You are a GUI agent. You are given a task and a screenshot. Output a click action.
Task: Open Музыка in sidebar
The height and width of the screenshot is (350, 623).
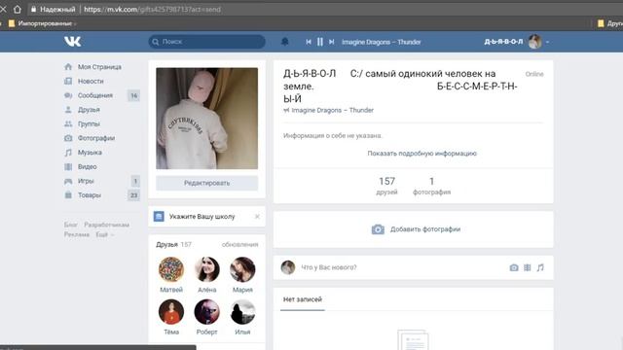click(90, 153)
